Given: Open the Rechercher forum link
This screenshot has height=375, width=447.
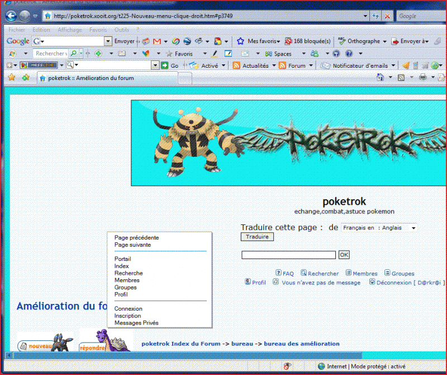Looking at the screenshot, I should [x=320, y=273].
